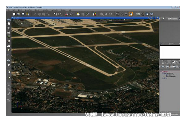Click the objects tab in world browser
This screenshot has width=180, height=120.
point(163,66)
